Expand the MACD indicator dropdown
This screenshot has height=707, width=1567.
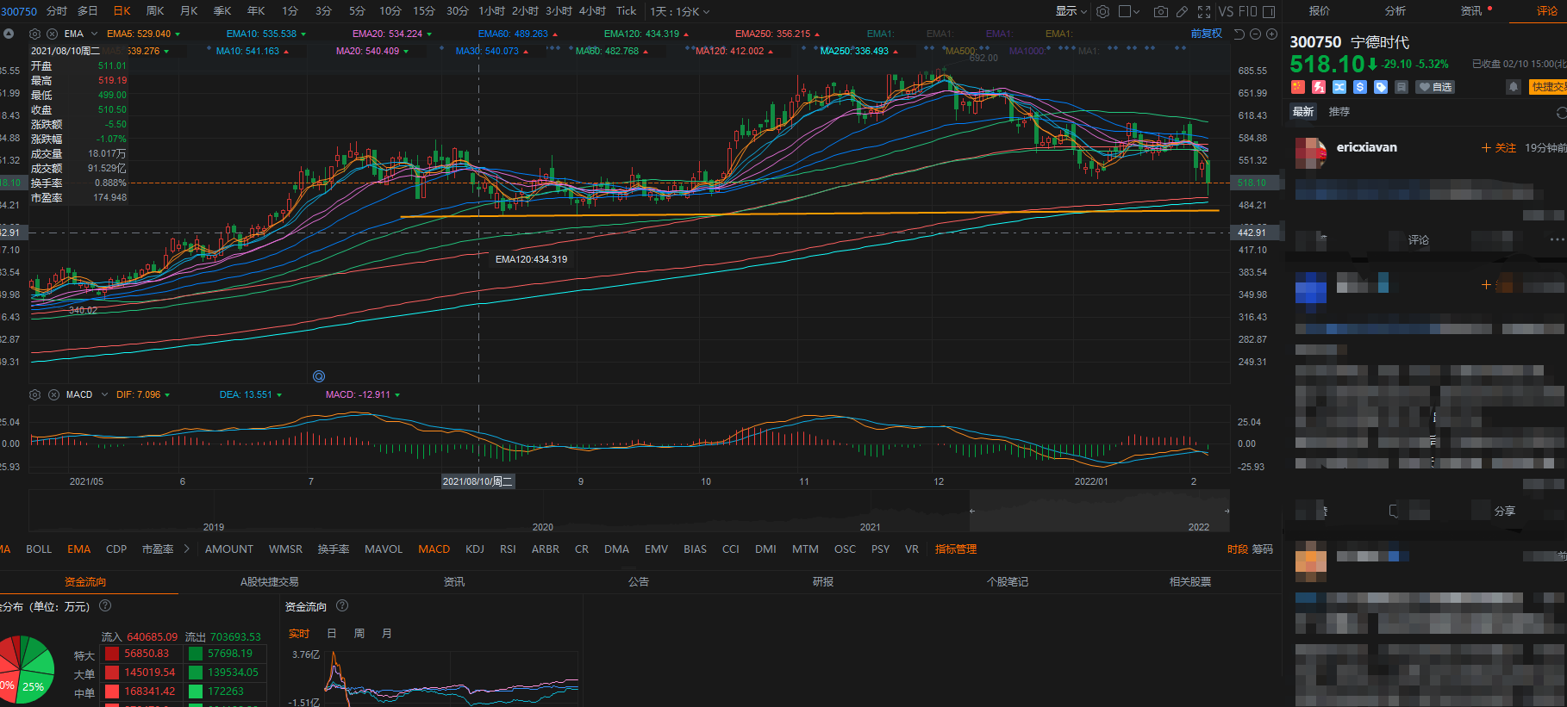tap(104, 394)
